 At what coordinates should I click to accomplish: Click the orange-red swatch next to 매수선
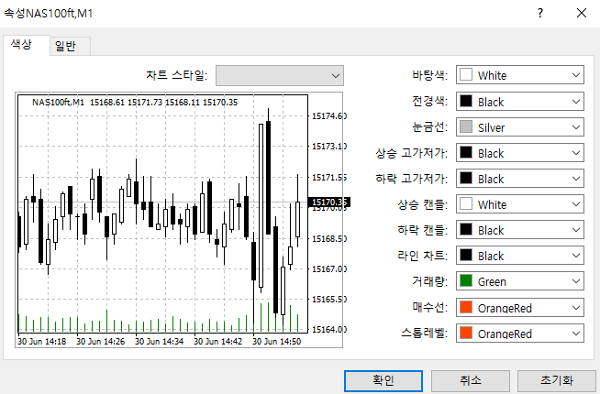466,307
